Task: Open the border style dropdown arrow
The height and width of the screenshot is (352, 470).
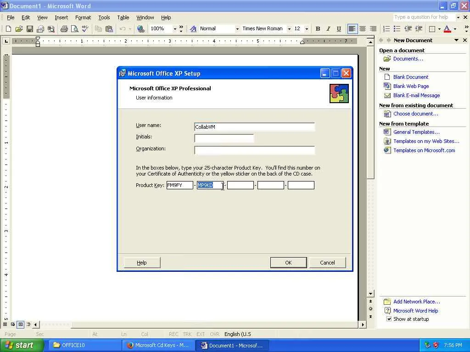Action: pos(439,29)
